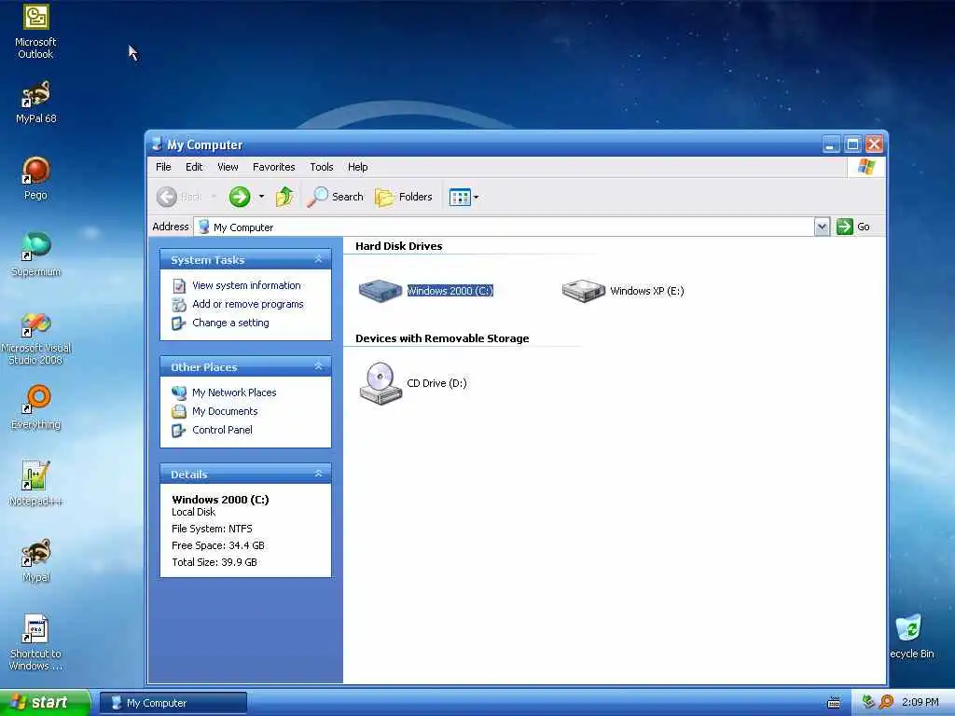
Task: Click the My Computer title bar icon
Action: 157,145
